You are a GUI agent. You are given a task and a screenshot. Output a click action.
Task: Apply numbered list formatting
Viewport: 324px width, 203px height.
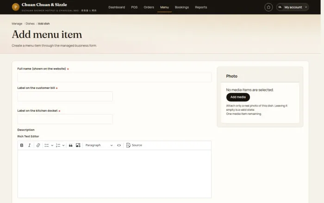click(x=58, y=145)
